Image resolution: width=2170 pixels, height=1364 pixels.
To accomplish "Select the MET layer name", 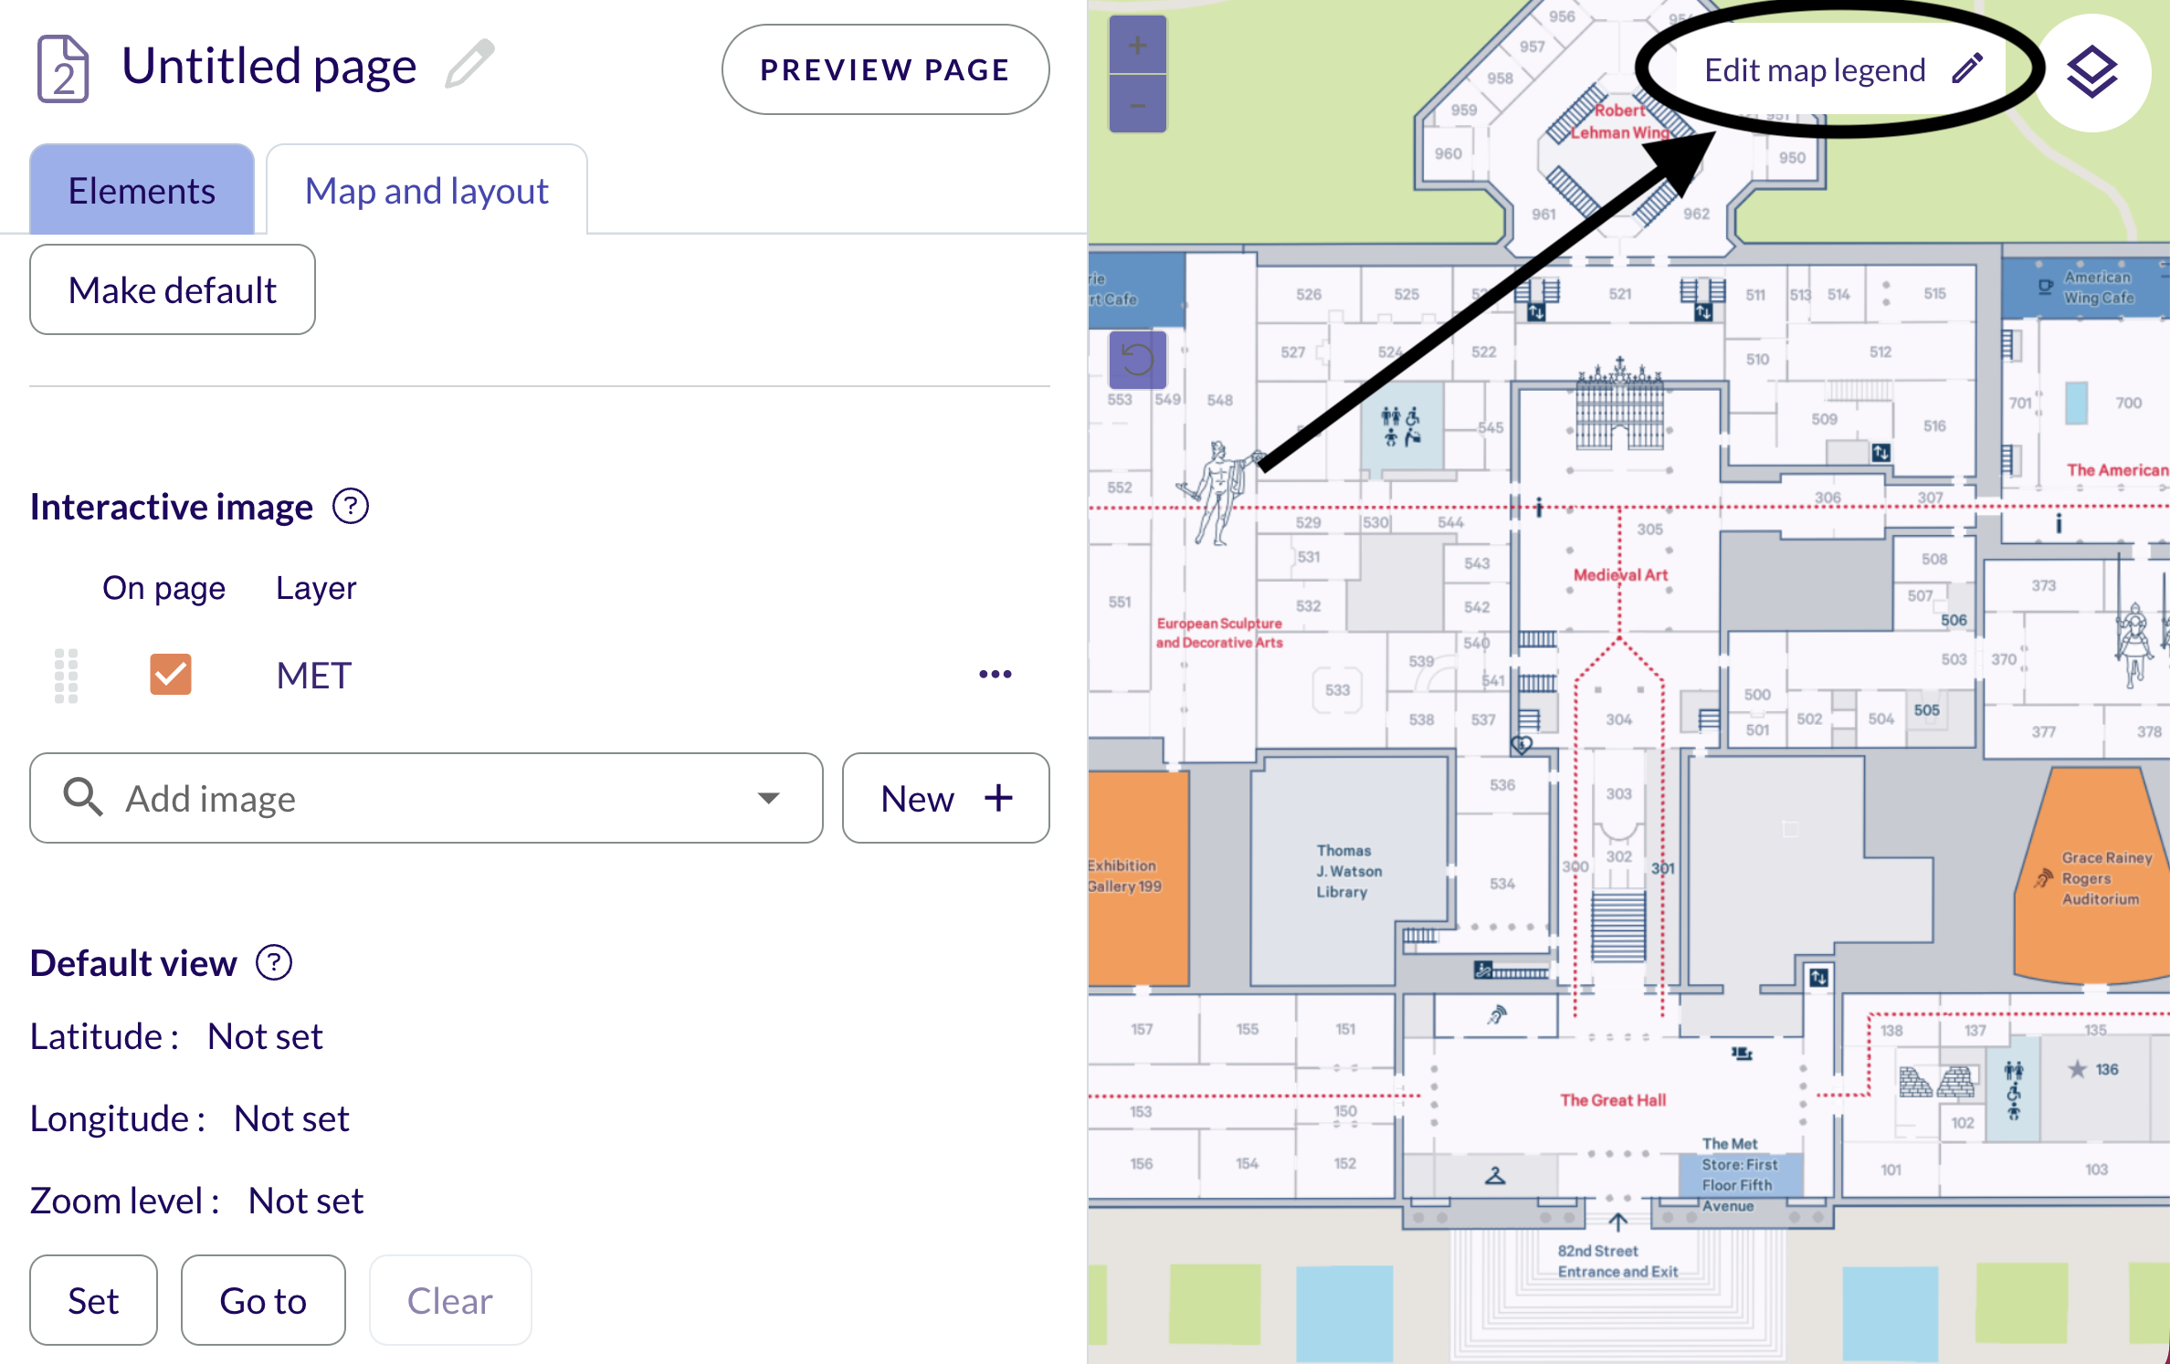I will click(x=313, y=676).
